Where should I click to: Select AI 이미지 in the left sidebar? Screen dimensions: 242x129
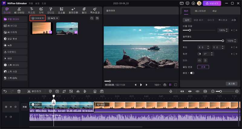(x=15, y=32)
